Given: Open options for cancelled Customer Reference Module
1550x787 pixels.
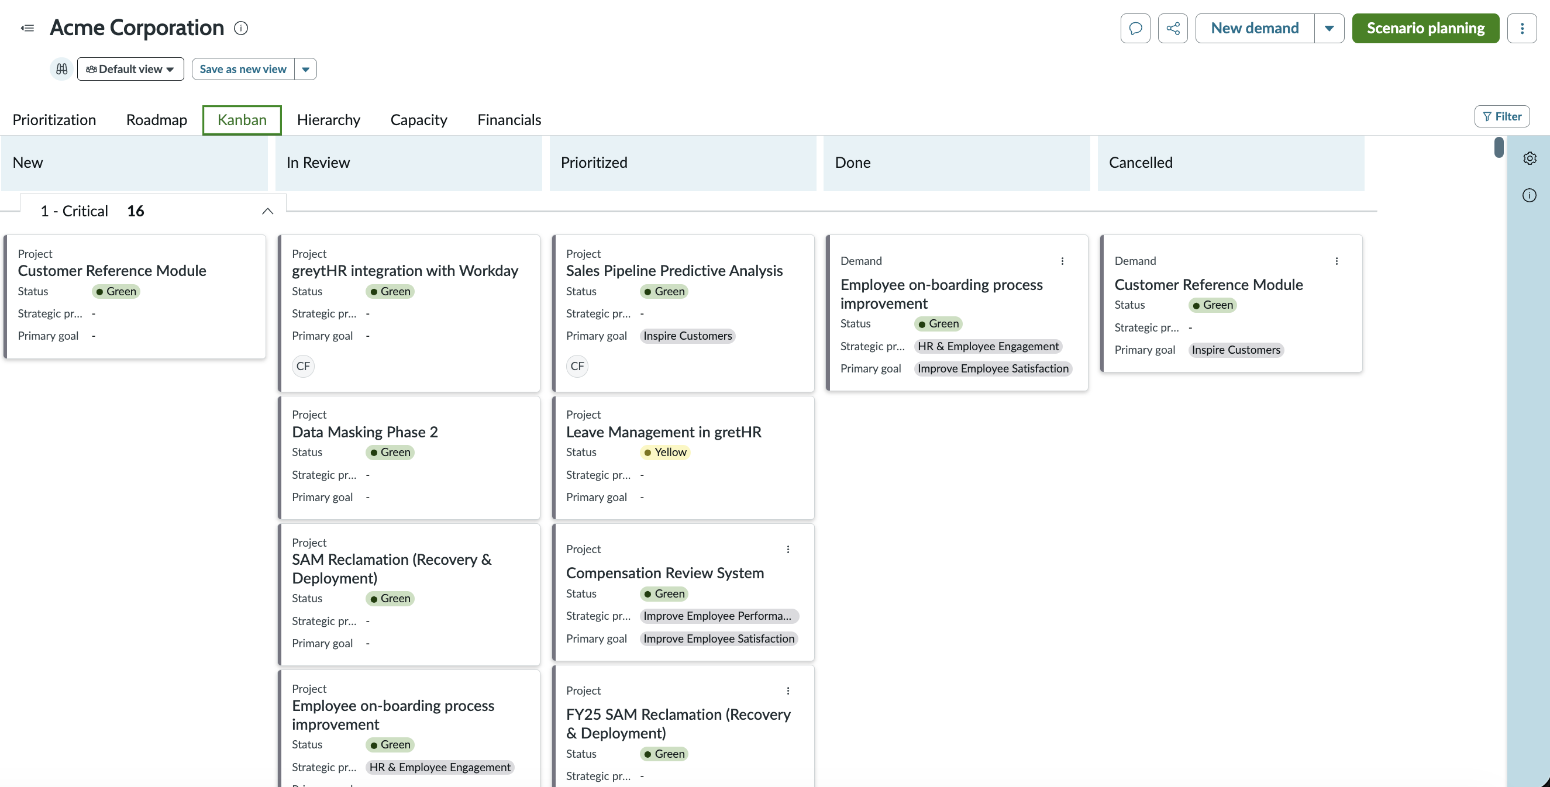Looking at the screenshot, I should tap(1337, 261).
